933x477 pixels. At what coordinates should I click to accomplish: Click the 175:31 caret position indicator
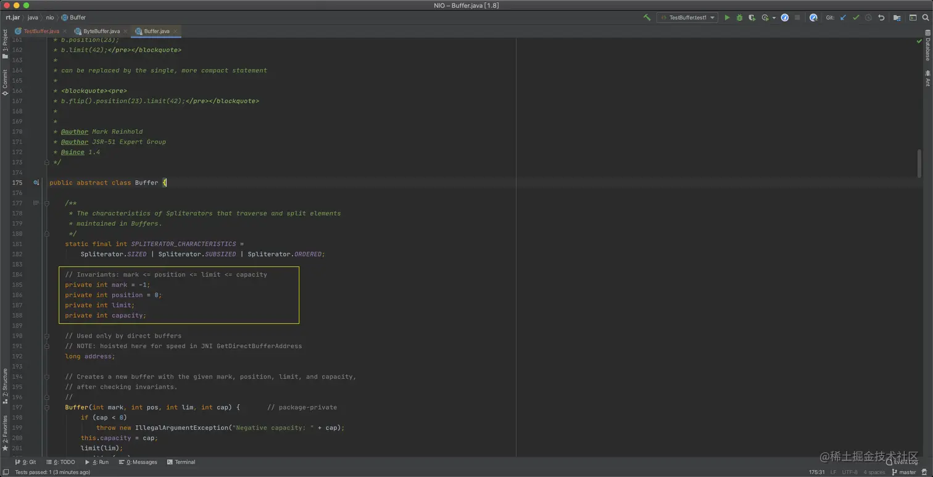point(817,472)
